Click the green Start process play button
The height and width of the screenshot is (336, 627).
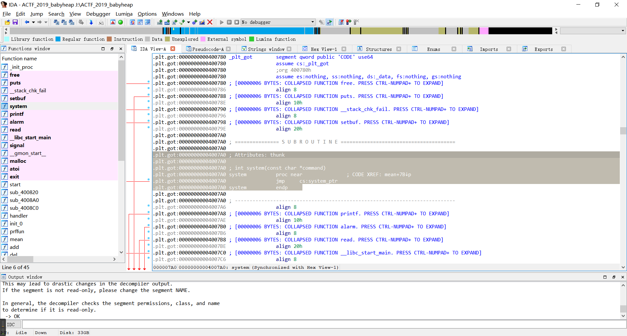222,22
